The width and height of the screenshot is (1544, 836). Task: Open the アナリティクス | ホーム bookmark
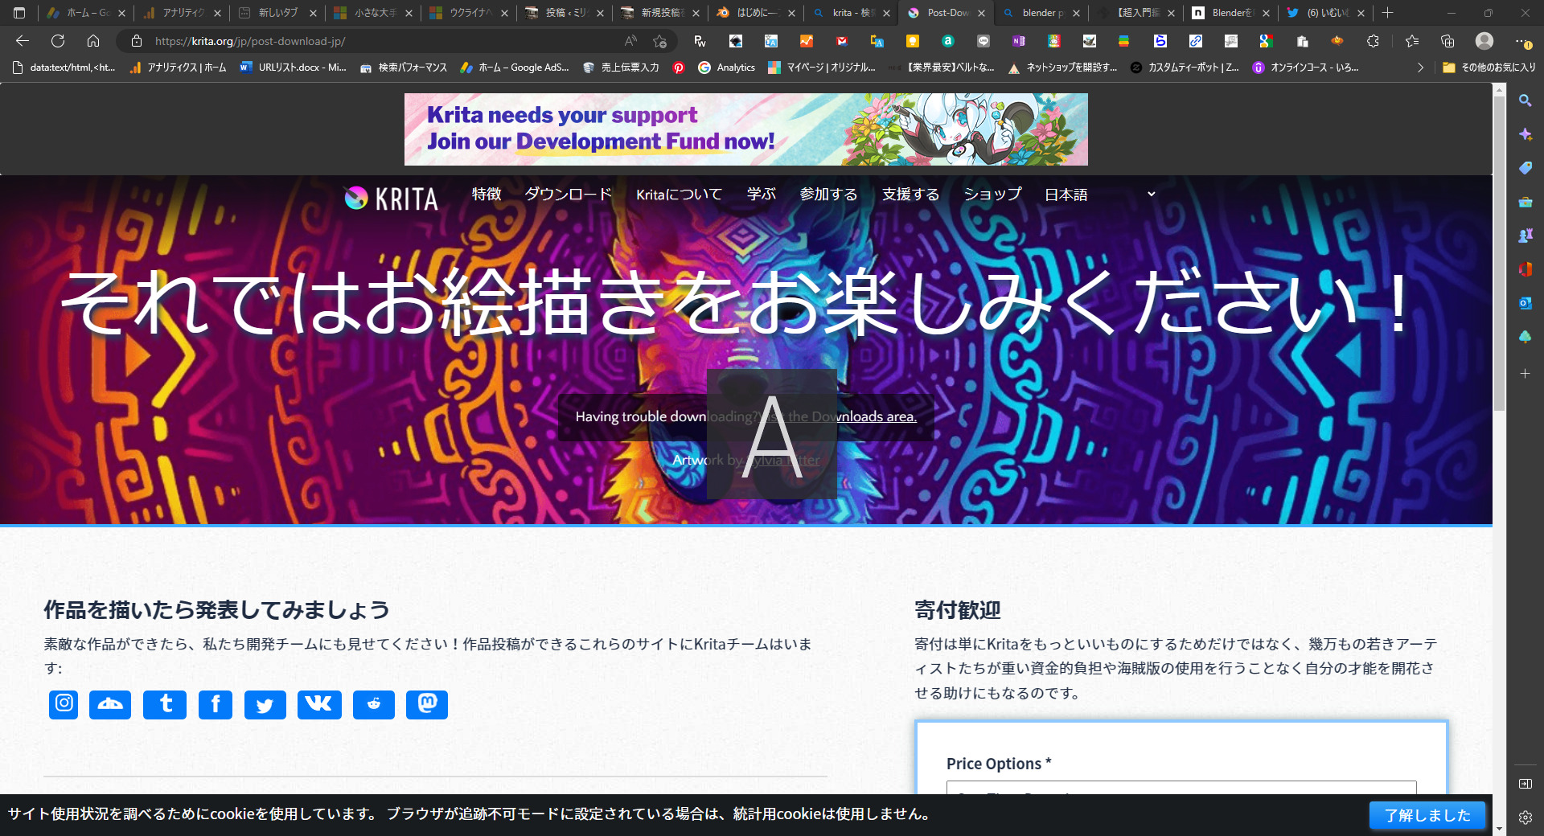[x=178, y=68]
